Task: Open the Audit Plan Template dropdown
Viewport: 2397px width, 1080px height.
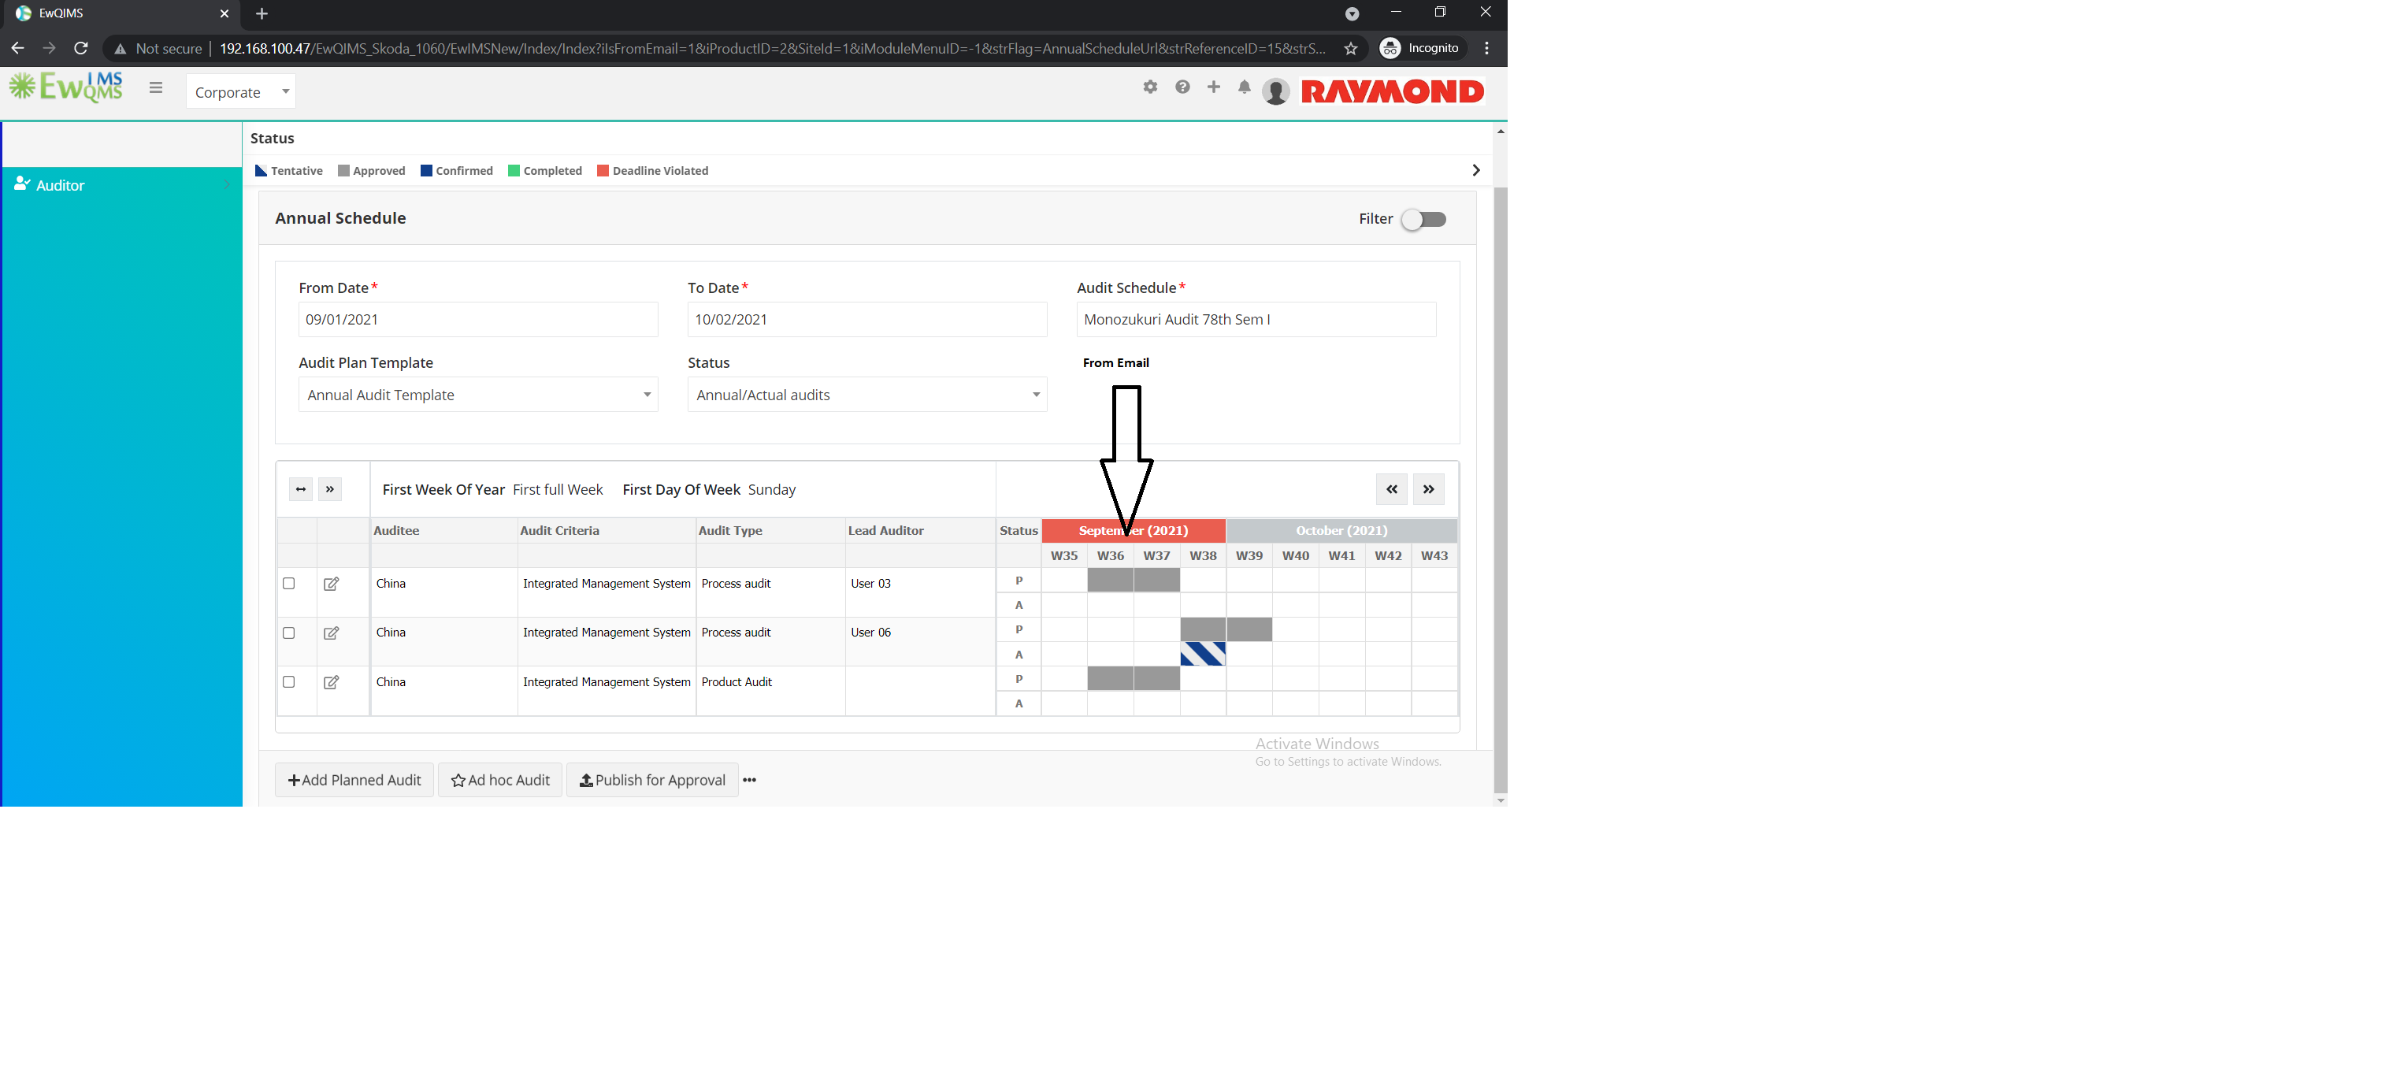Action: (x=478, y=395)
